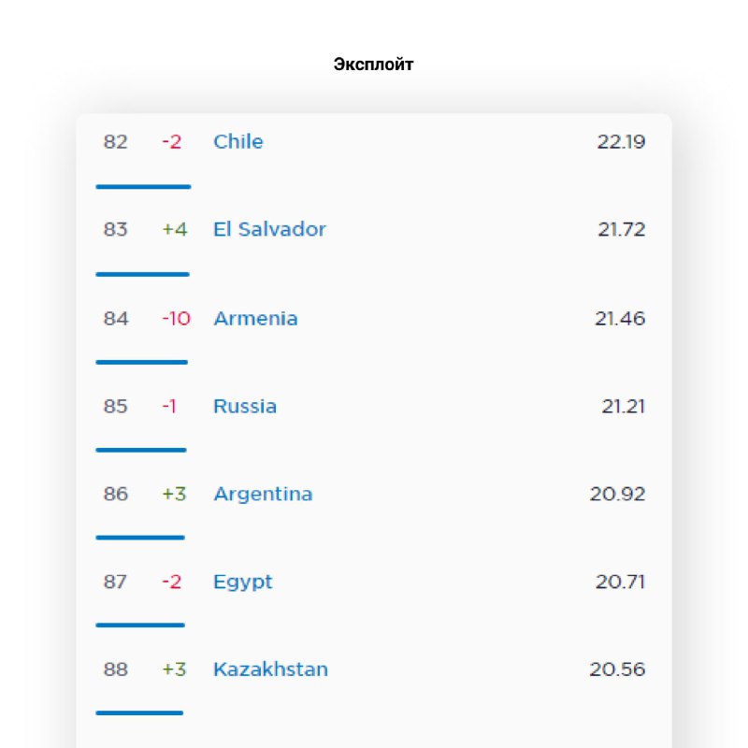Click the blue bar under El Salvador
Image resolution: width=748 pixels, height=748 pixels.
coord(142,275)
